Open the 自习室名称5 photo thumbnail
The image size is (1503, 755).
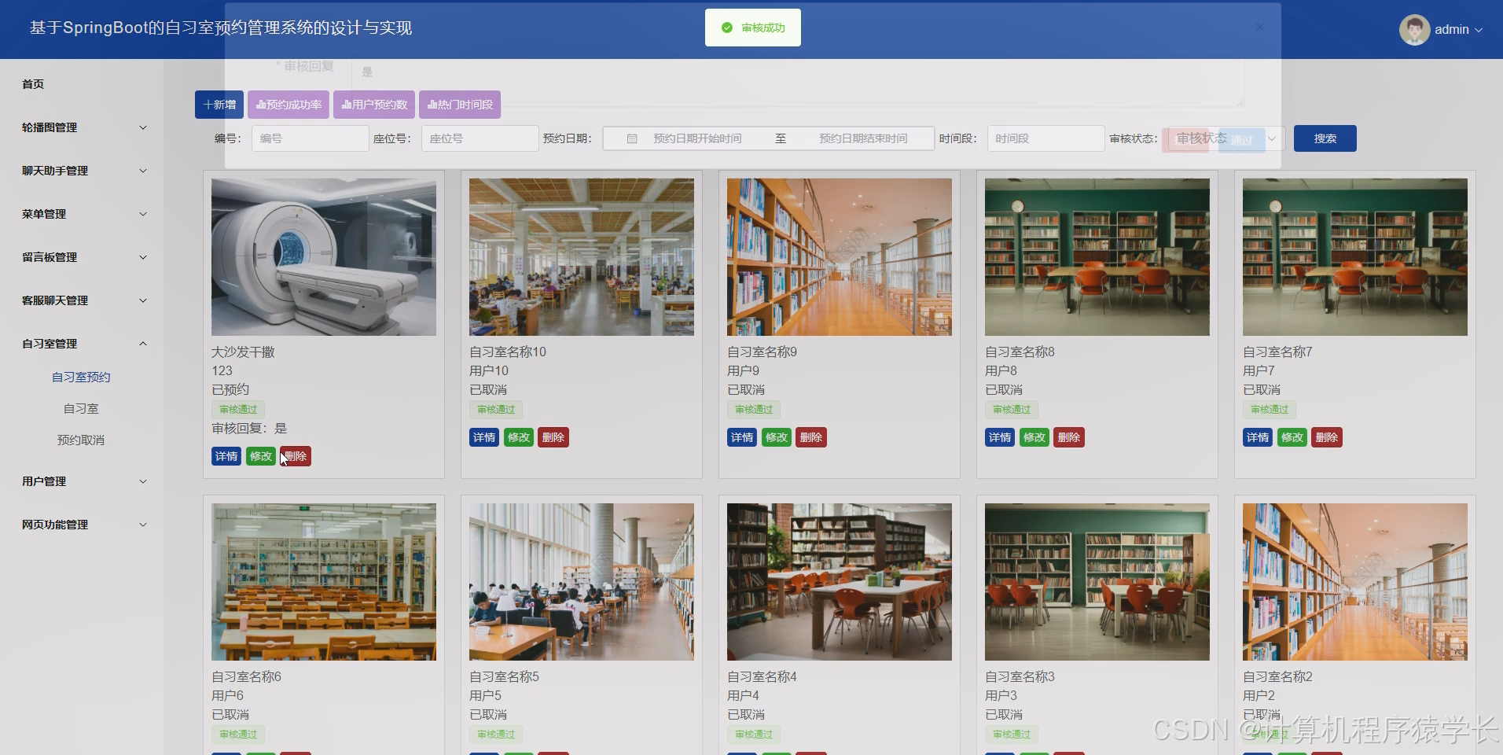tap(582, 582)
